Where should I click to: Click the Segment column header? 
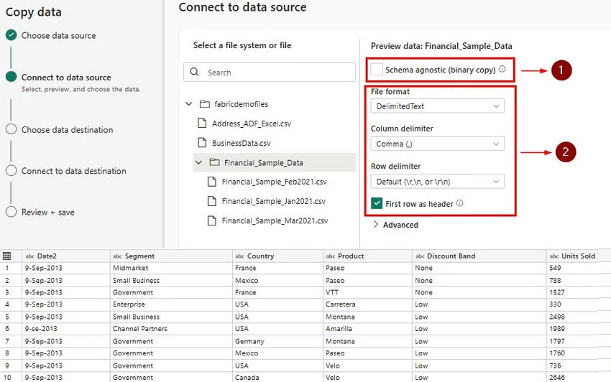tap(171, 256)
